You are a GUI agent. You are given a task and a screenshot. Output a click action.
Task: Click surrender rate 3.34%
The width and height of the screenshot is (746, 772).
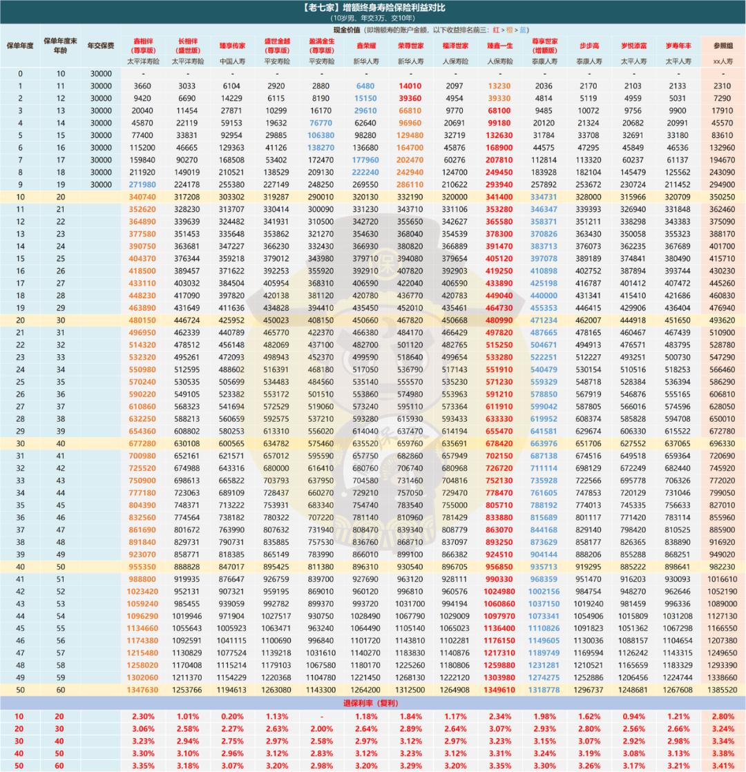(723, 741)
